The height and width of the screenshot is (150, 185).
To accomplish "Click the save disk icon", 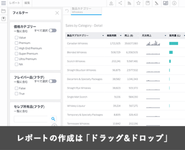I will coord(148,3).
